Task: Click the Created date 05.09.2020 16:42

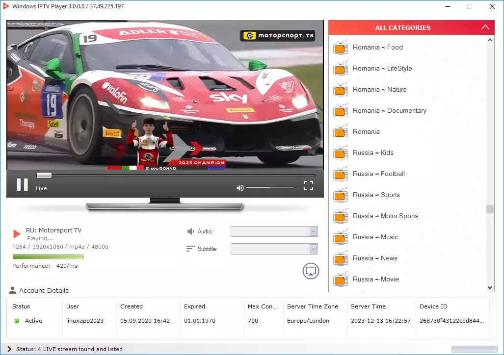Action: [x=145, y=321]
